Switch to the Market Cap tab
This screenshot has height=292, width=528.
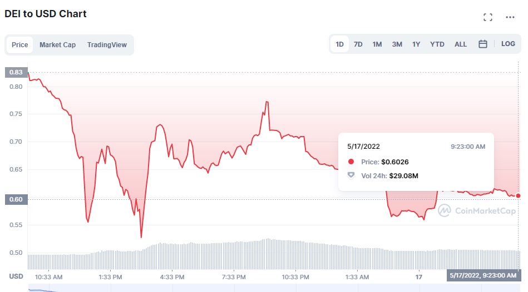[x=57, y=45]
